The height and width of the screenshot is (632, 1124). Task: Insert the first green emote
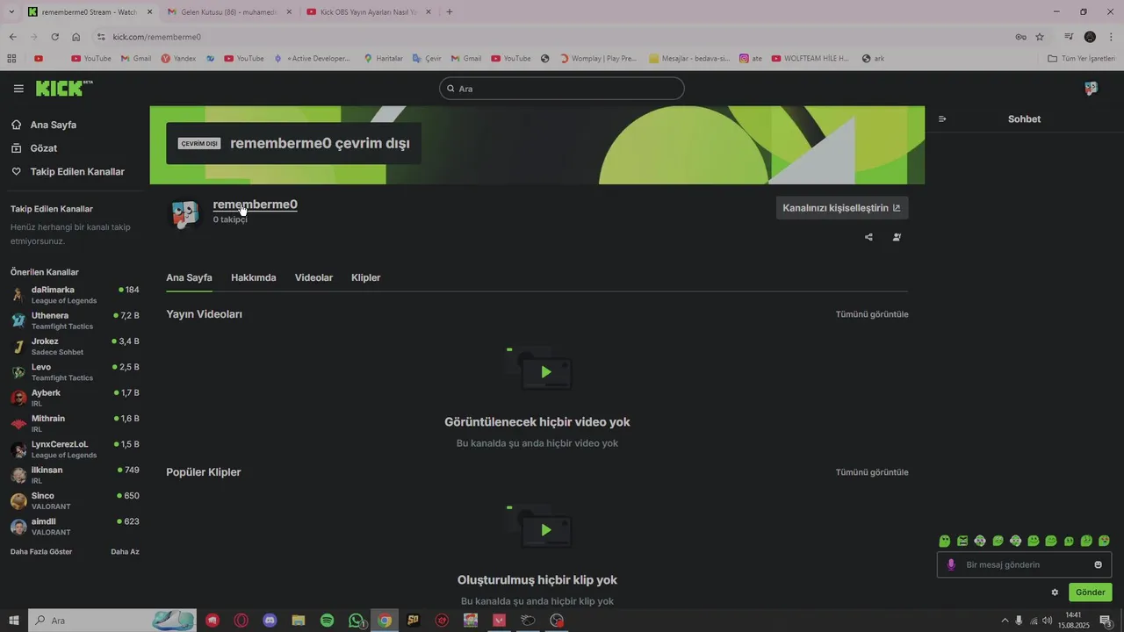click(945, 541)
